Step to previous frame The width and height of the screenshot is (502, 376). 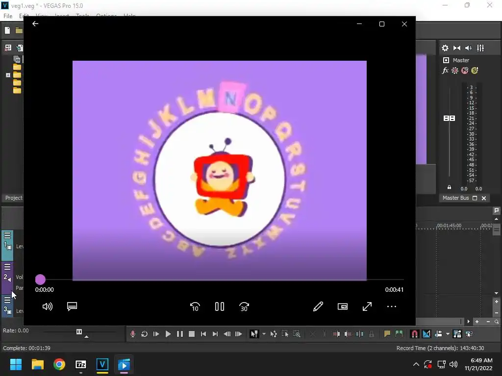[x=227, y=334]
